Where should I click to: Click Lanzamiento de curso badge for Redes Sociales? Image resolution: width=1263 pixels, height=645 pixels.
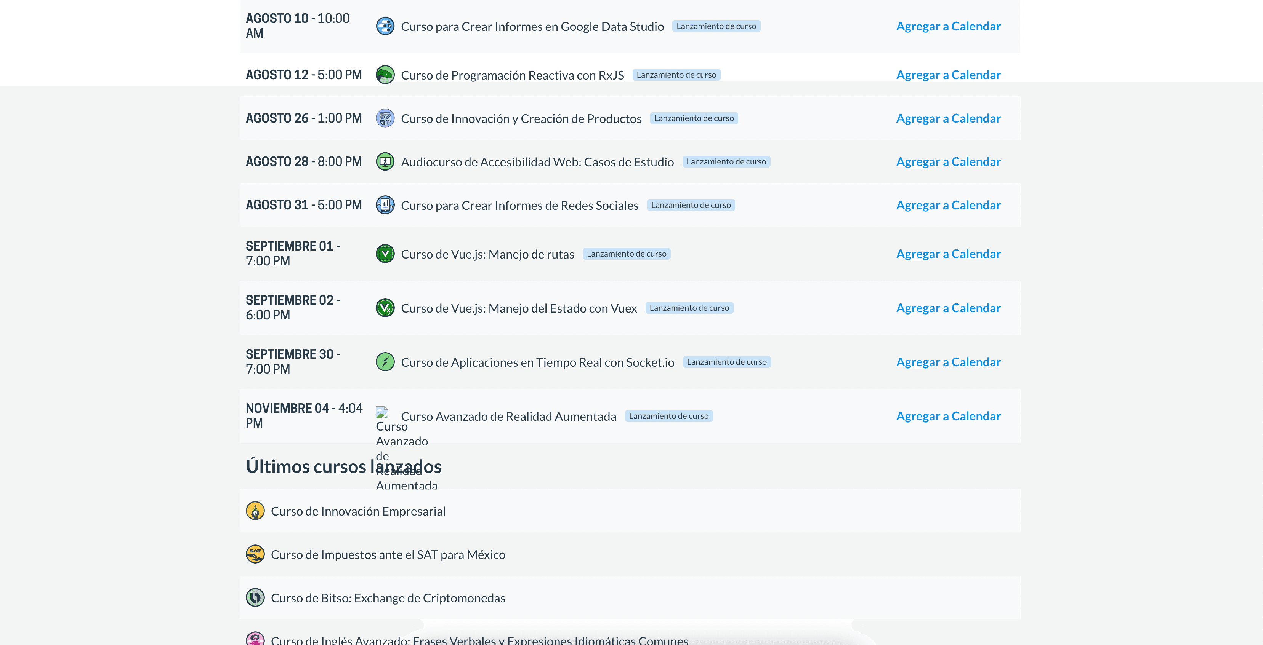coord(691,205)
